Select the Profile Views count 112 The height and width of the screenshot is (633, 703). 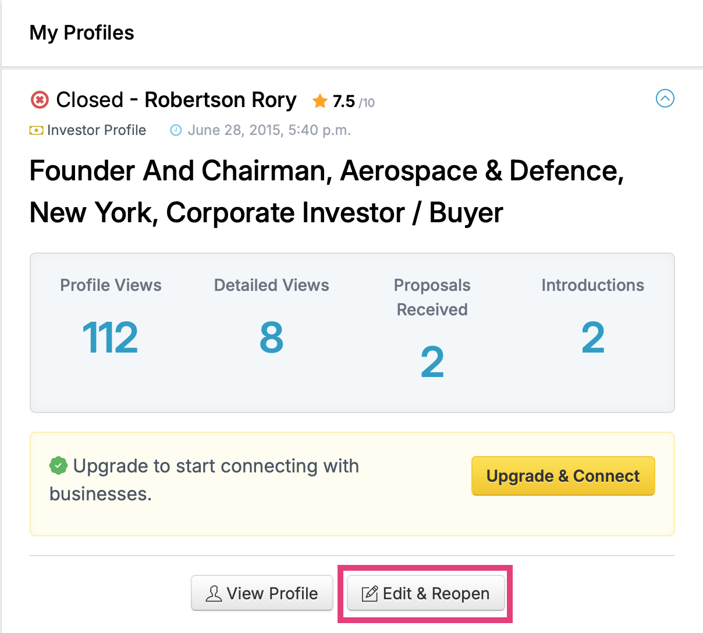(x=111, y=337)
